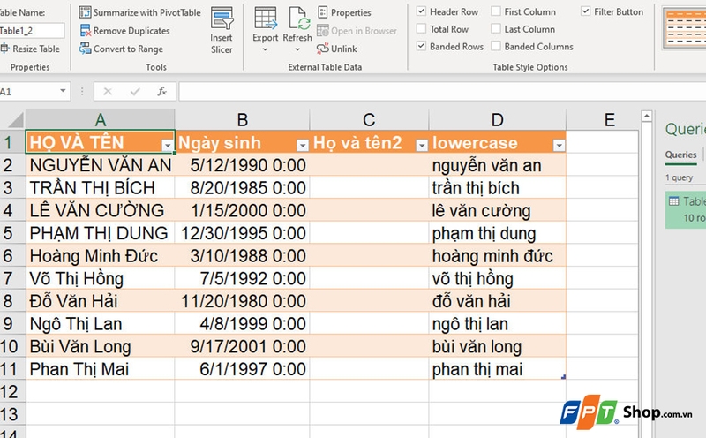Screen dimensions: 706x438
Task: Select cell ngô thị lan in lowercase column
Action: (497, 323)
